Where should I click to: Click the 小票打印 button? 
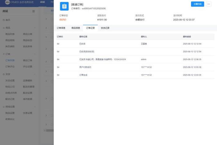[x=197, y=4]
